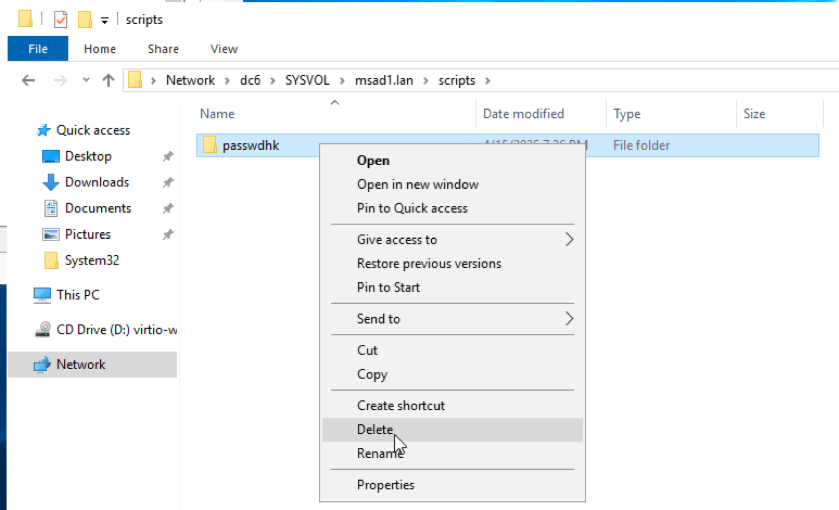Switch to the View ribbon tab
The height and width of the screenshot is (510, 839).
click(224, 49)
